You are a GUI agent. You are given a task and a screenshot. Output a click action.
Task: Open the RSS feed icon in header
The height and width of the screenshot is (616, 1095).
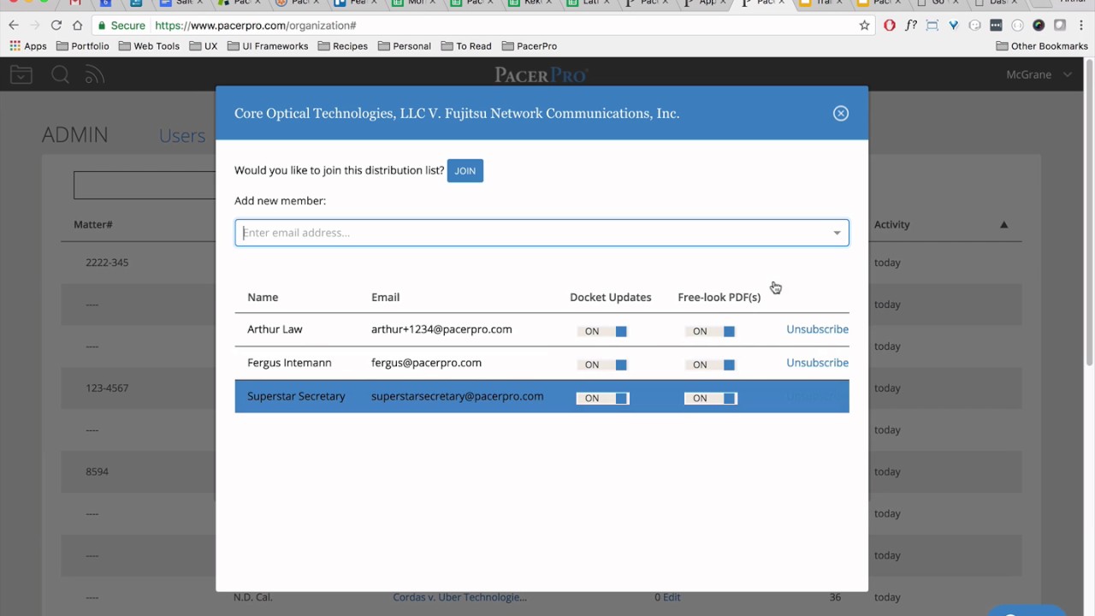[95, 75]
